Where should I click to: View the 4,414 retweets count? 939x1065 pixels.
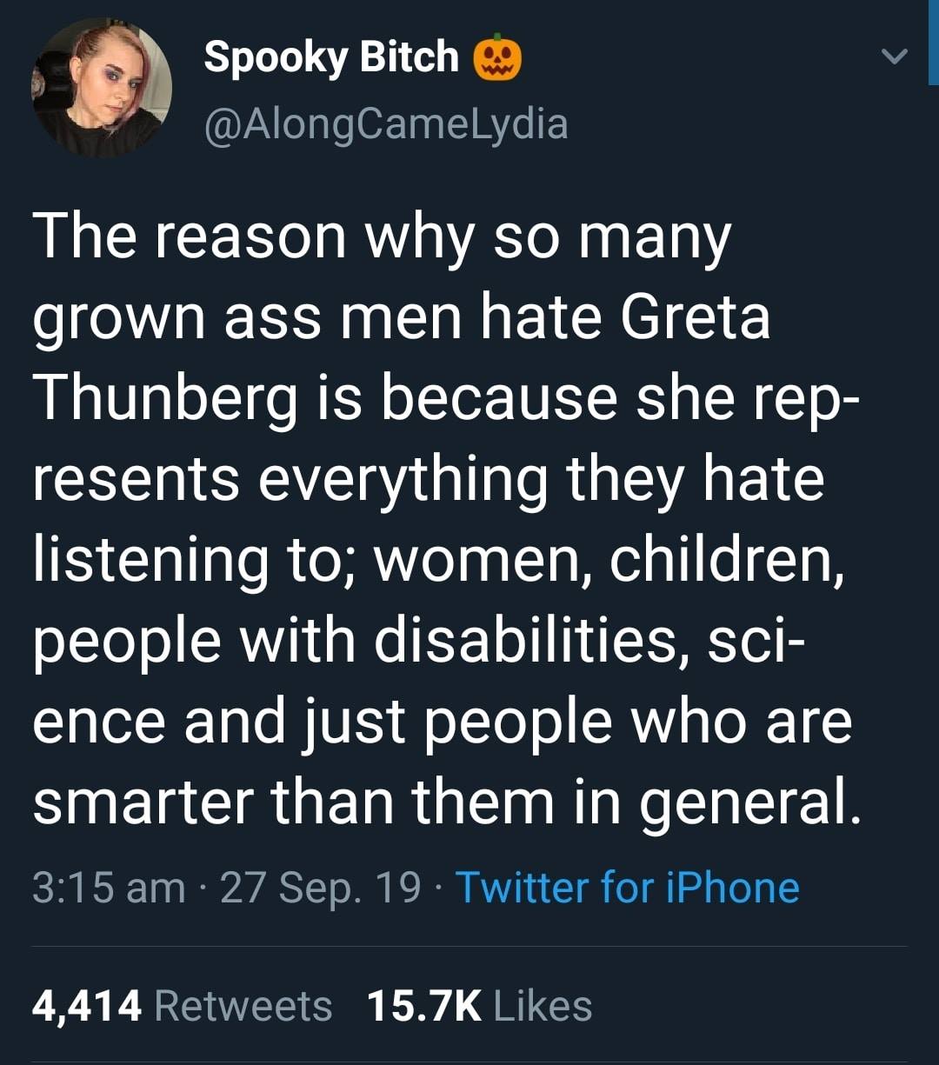click(x=87, y=1006)
